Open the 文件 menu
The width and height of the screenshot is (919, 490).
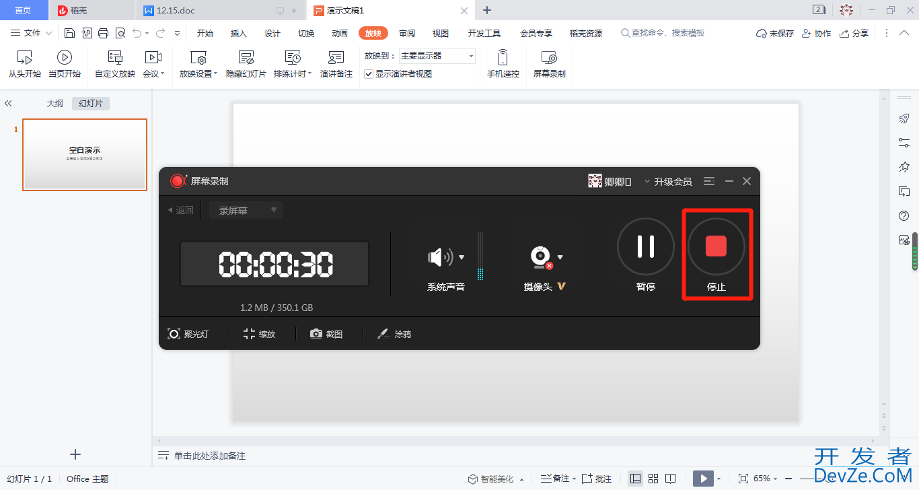tap(31, 33)
